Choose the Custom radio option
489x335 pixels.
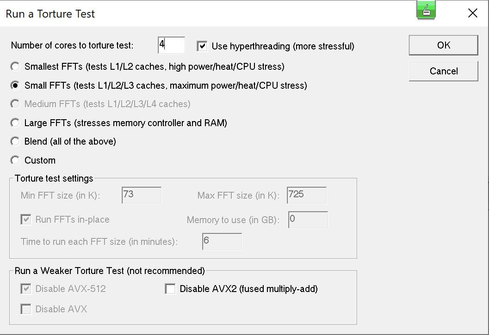[16, 160]
